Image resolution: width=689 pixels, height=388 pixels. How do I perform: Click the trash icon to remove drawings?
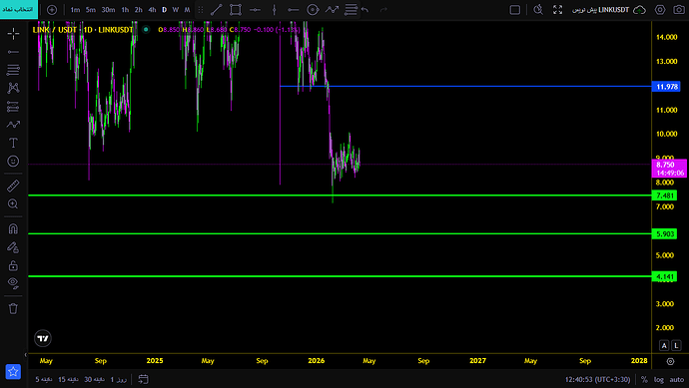tap(13, 308)
